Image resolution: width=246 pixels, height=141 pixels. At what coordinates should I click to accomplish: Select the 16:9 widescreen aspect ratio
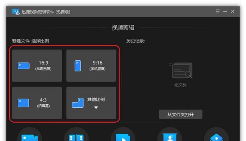(37, 66)
